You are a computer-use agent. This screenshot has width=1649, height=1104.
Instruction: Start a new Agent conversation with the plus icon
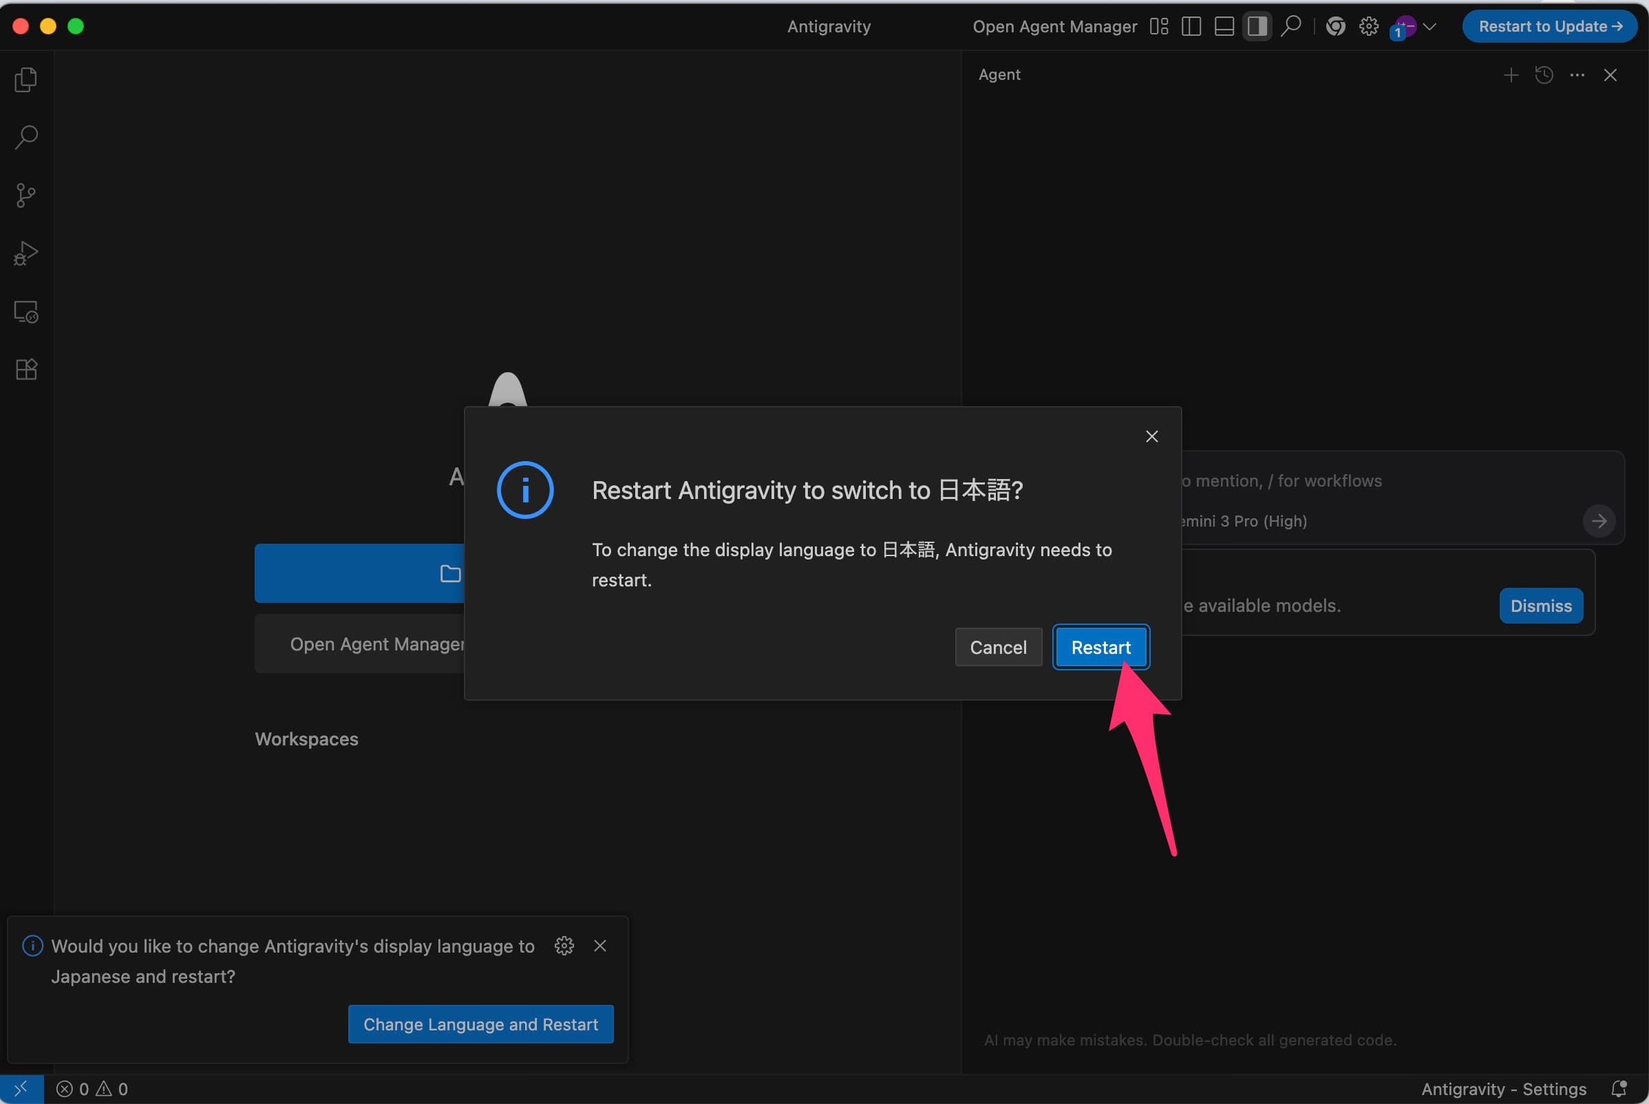[1511, 74]
